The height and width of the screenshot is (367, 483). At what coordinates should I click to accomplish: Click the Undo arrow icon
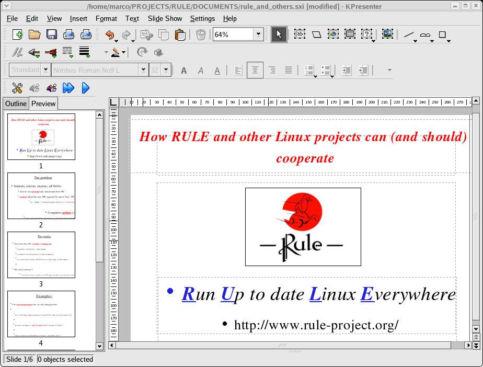coord(110,35)
